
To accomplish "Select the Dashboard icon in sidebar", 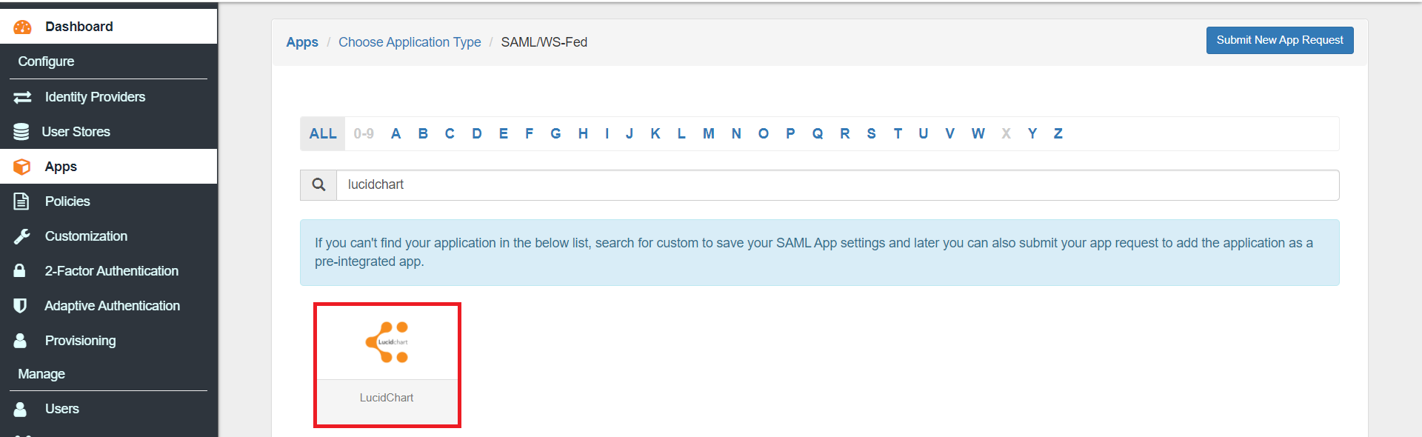I will point(22,26).
